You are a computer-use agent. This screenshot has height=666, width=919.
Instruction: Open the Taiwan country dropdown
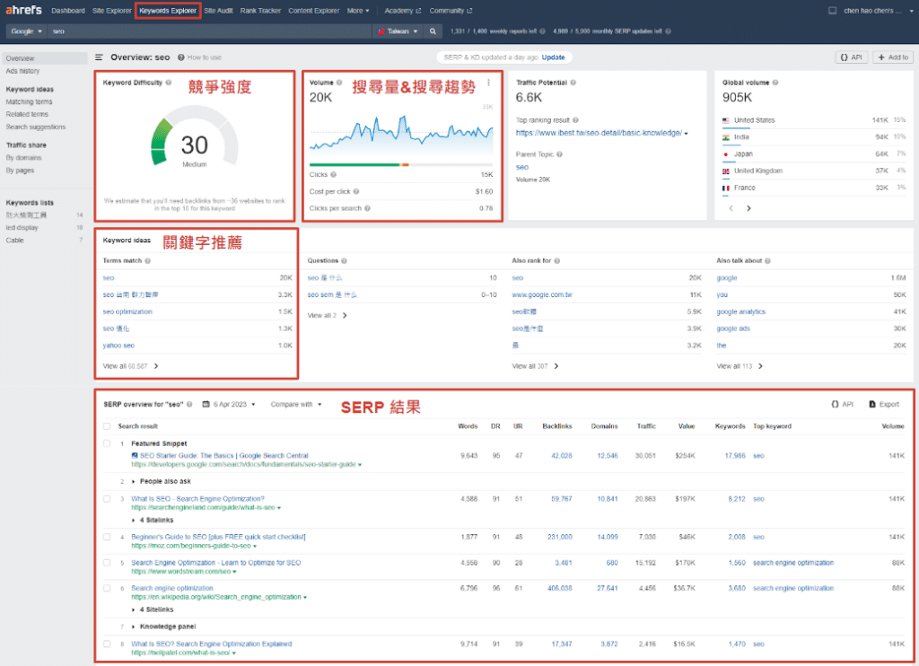pos(398,31)
